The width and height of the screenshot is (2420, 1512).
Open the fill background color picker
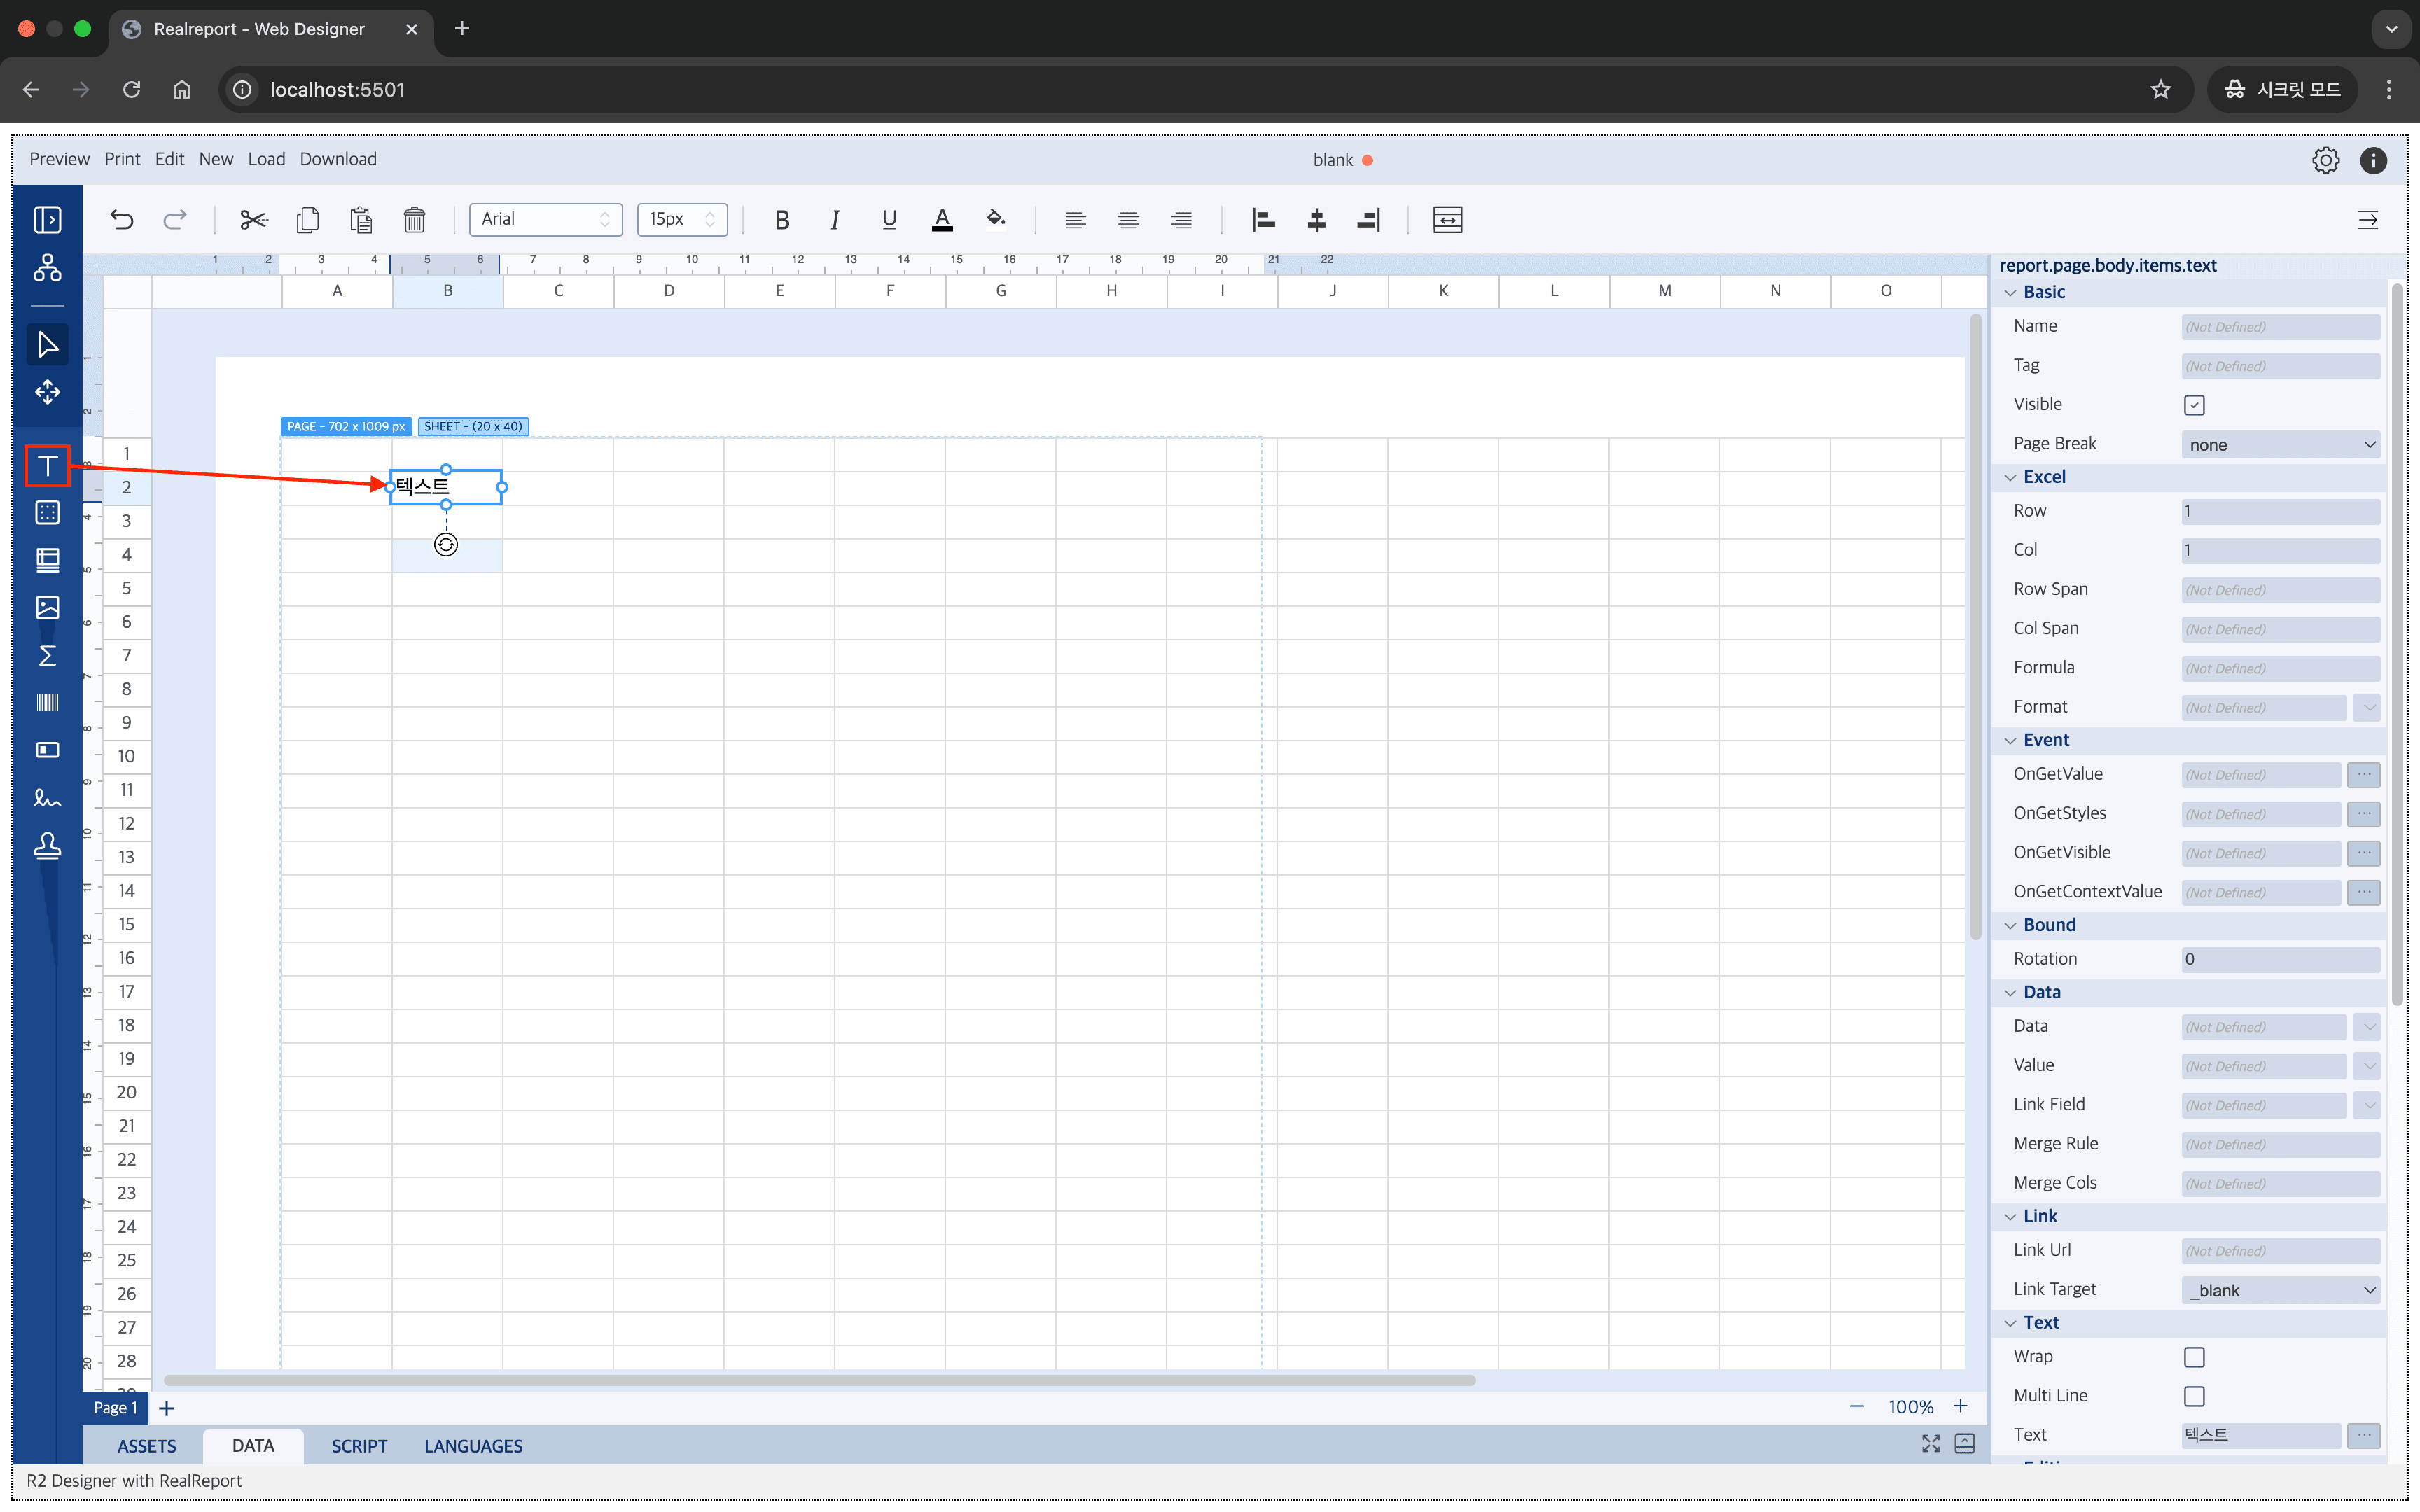point(996,219)
